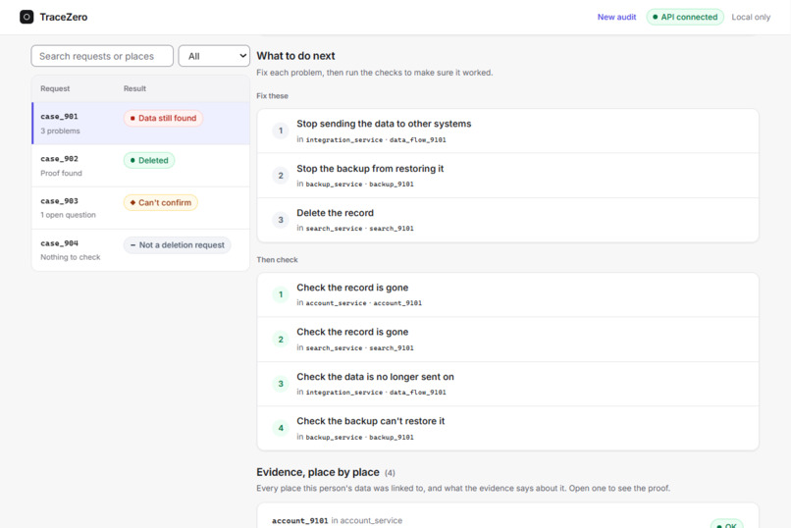Viewport: 791px width, 528px height.
Task: Click the 1 open question text under case_903
Action: click(68, 215)
